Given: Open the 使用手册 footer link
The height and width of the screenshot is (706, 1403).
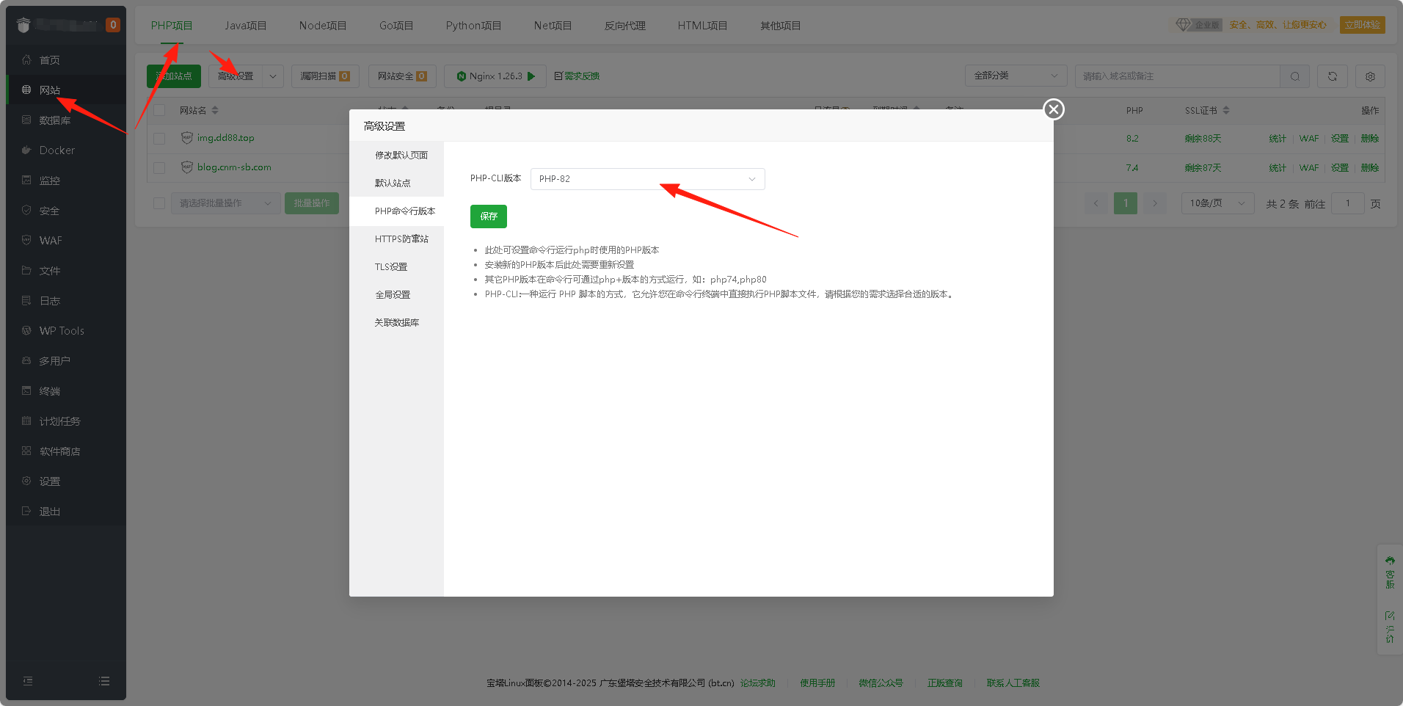Looking at the screenshot, I should (817, 683).
